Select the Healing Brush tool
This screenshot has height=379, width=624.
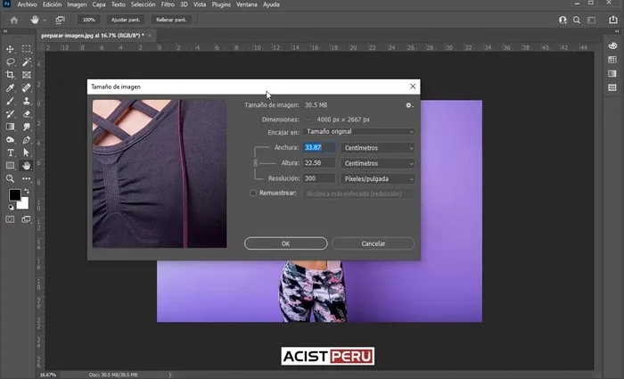[26, 88]
